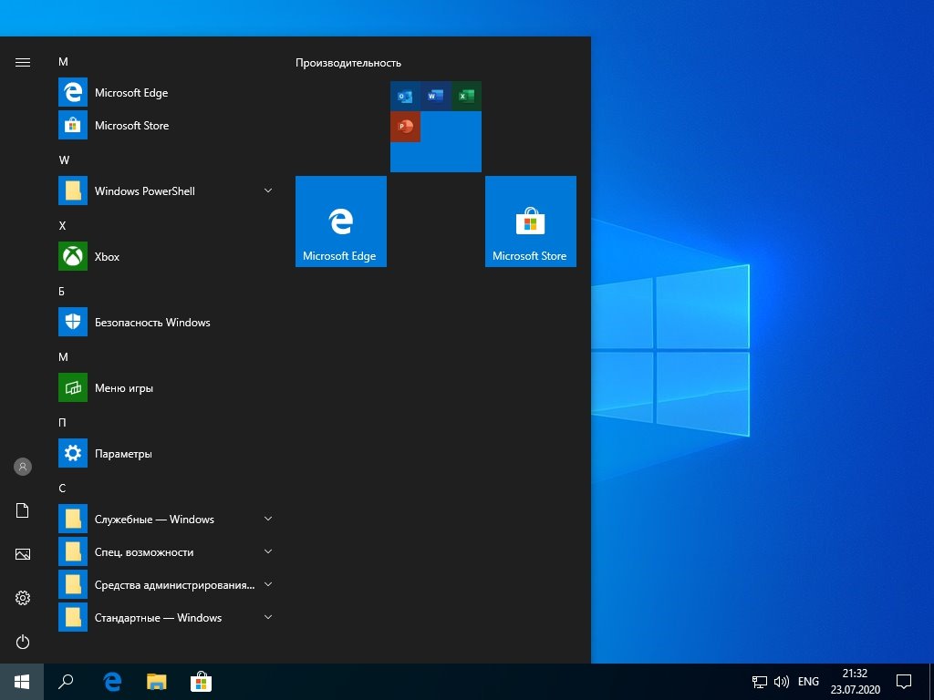Click the volume speaker tray icon
The width and height of the screenshot is (934, 700).
(782, 682)
